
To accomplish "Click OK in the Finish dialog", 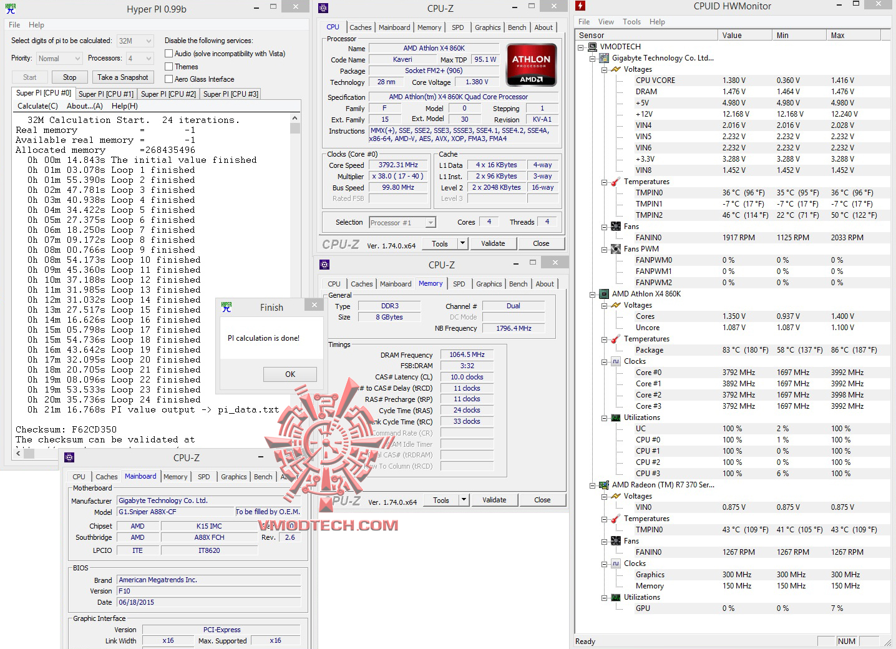I will point(290,374).
